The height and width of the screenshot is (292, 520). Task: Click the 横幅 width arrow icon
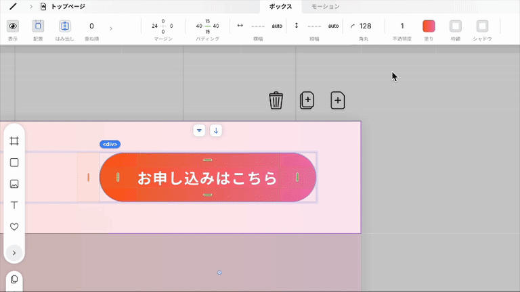240,26
